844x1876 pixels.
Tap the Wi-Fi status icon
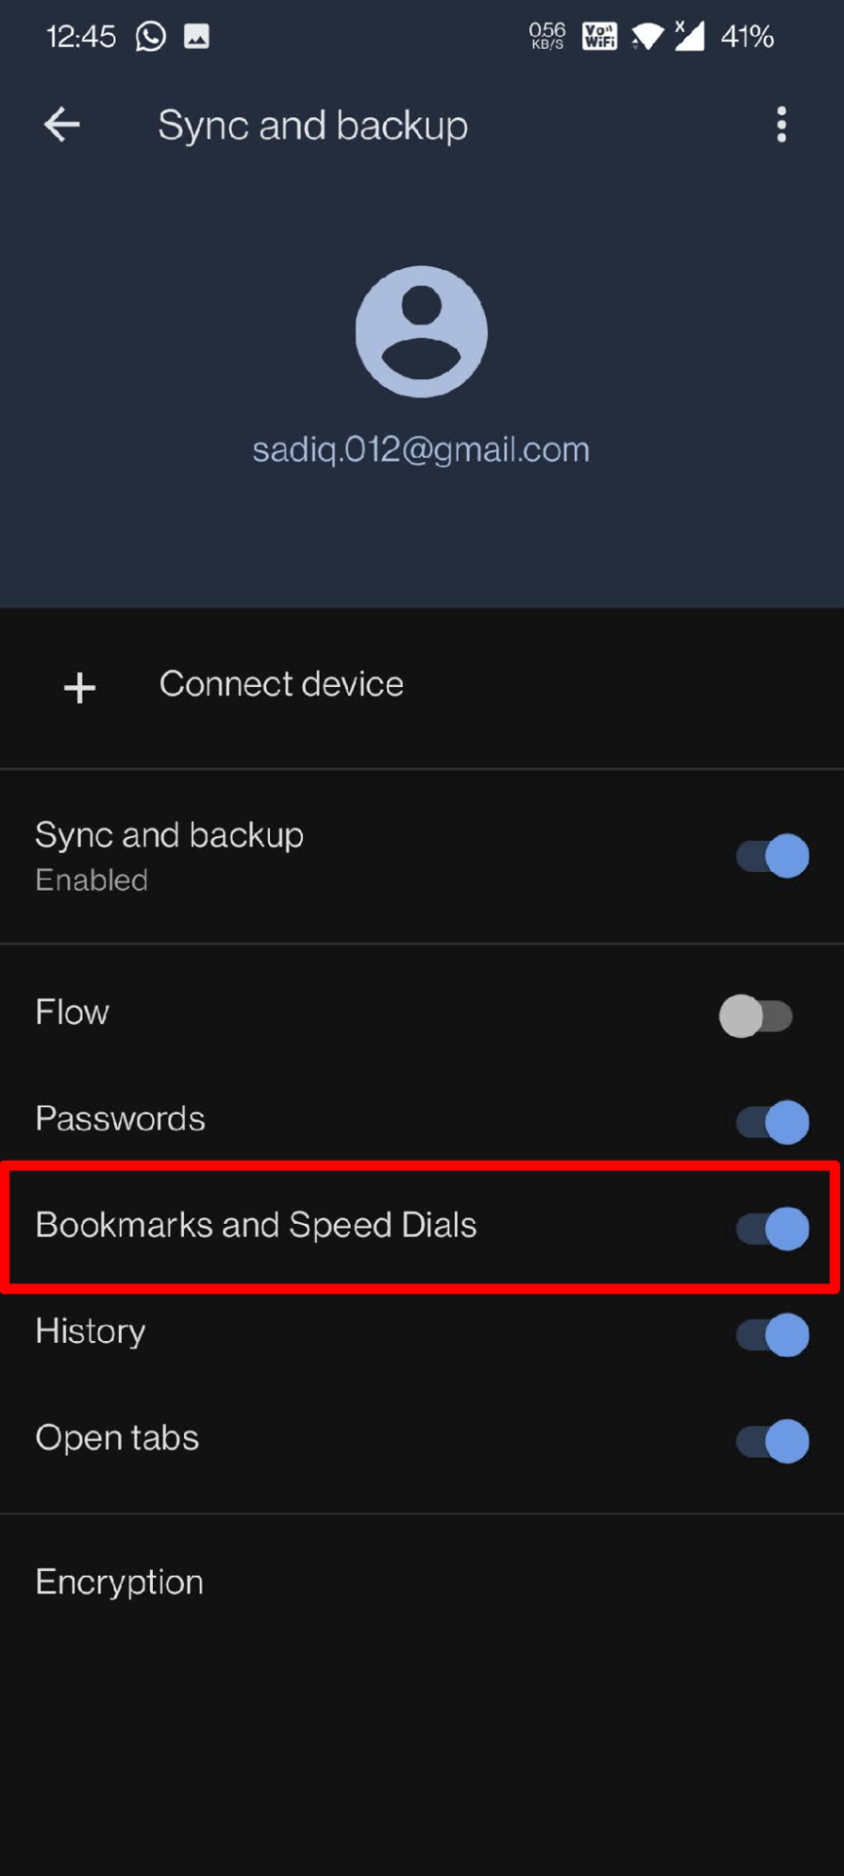tap(647, 37)
